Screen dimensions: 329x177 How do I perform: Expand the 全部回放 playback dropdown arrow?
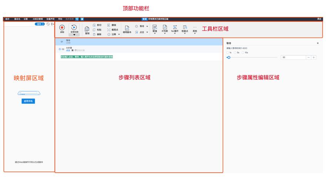tap(74, 35)
